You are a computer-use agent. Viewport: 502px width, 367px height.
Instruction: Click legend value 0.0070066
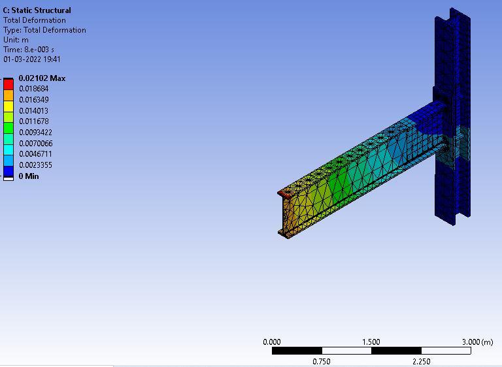pyautogui.click(x=35, y=144)
